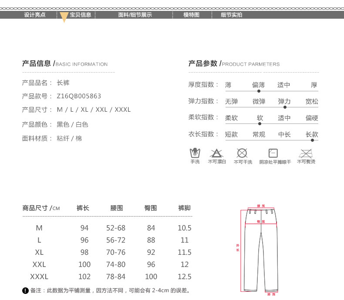Viewport: 344px width, 300px height.
Task: Click pants length value 94
Action: pos(84,228)
